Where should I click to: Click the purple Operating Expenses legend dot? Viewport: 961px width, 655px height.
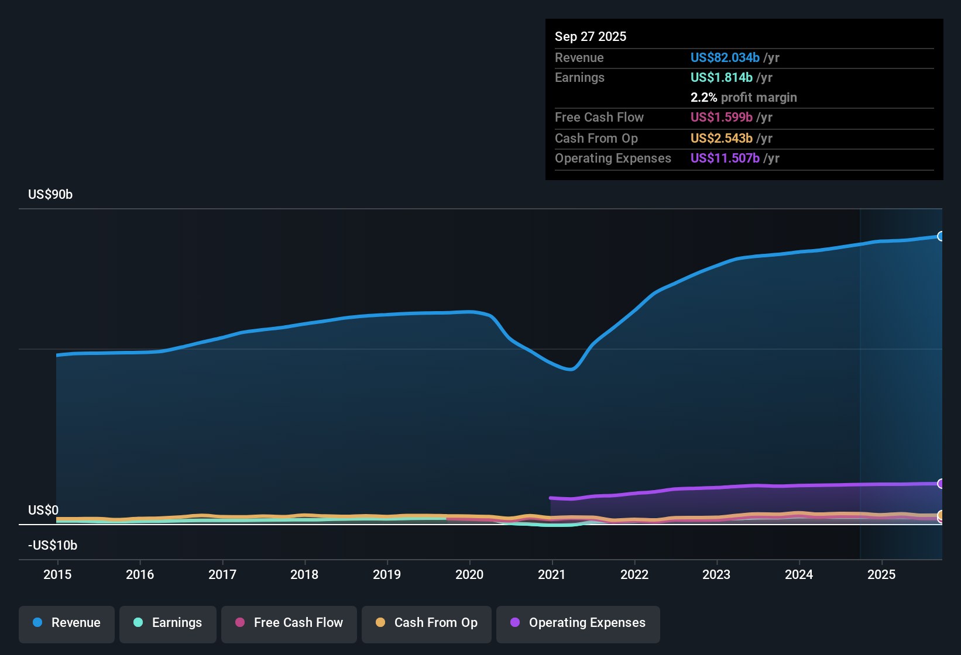click(x=515, y=623)
